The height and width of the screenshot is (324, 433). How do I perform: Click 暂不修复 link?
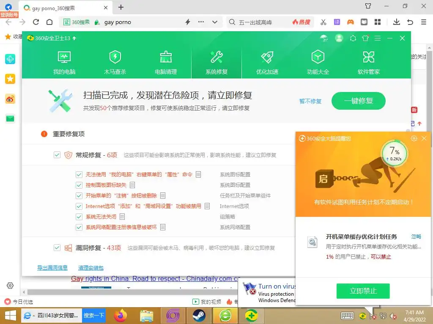point(310,101)
